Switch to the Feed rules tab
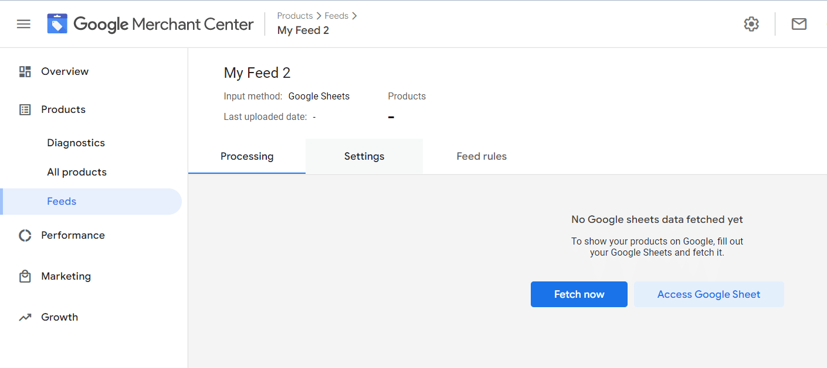Screen dimensions: 827x368 coord(482,156)
